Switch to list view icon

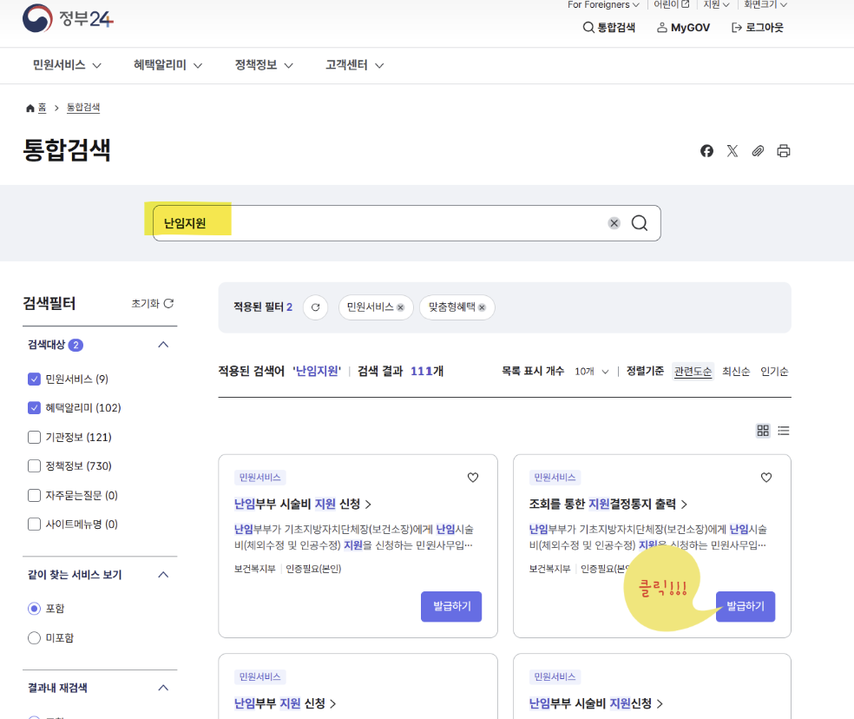783,431
